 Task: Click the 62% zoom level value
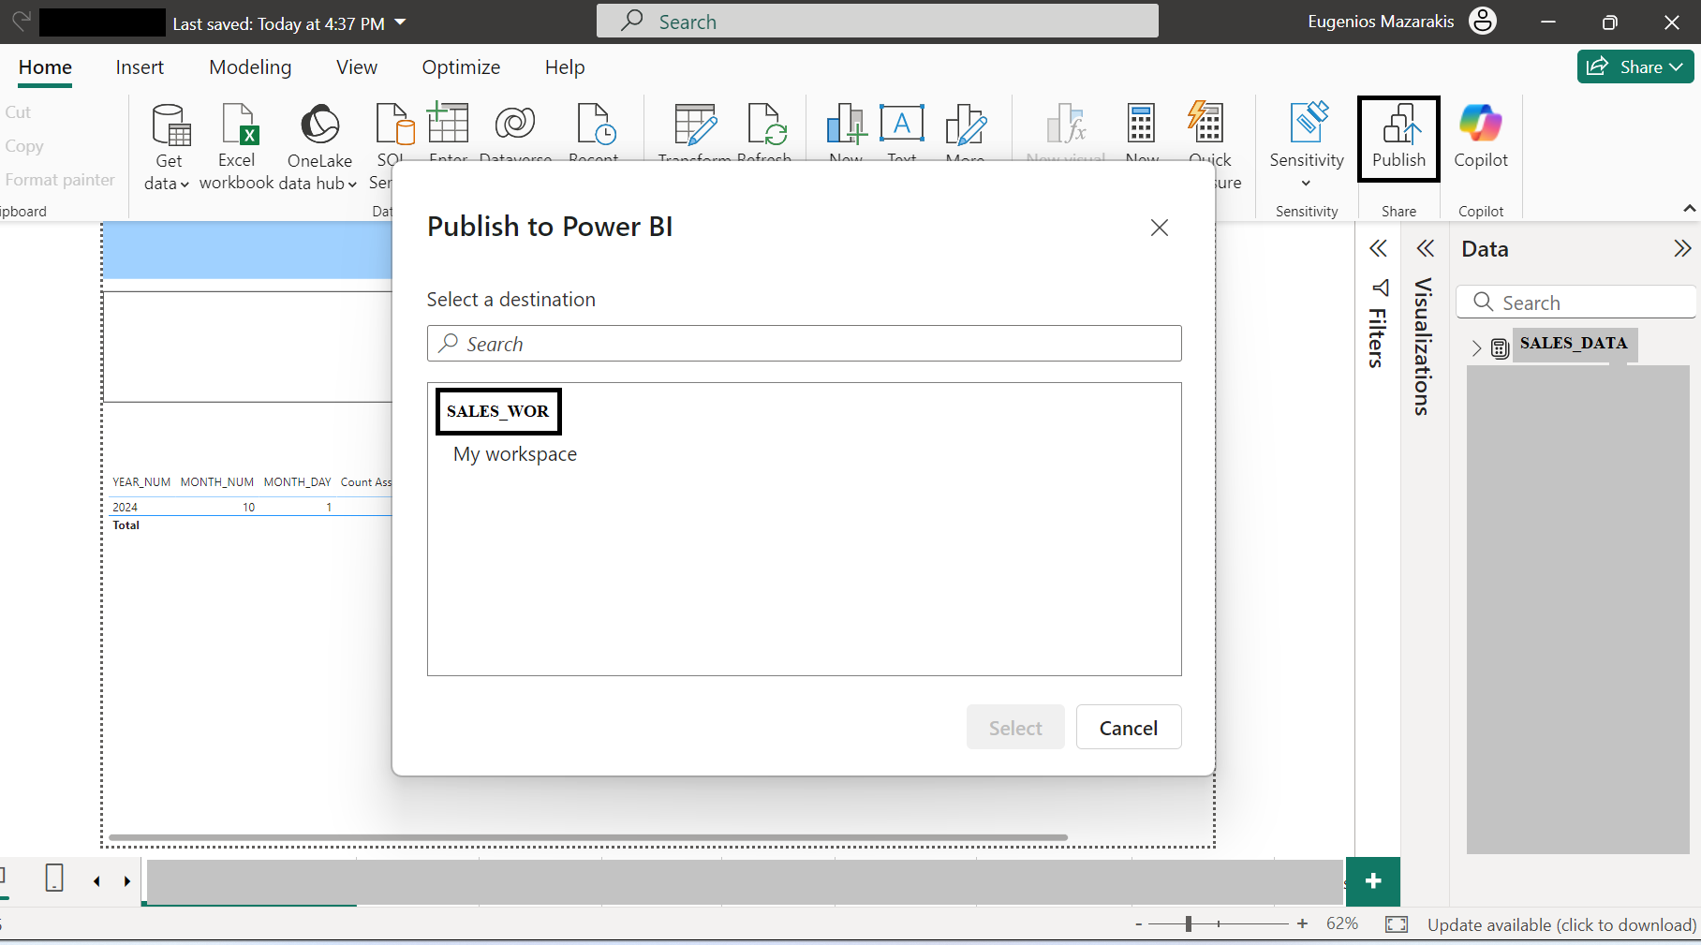coord(1342,923)
